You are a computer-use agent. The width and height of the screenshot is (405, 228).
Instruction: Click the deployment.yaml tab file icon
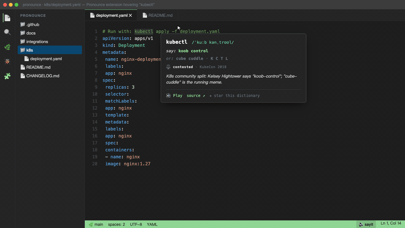pos(92,15)
